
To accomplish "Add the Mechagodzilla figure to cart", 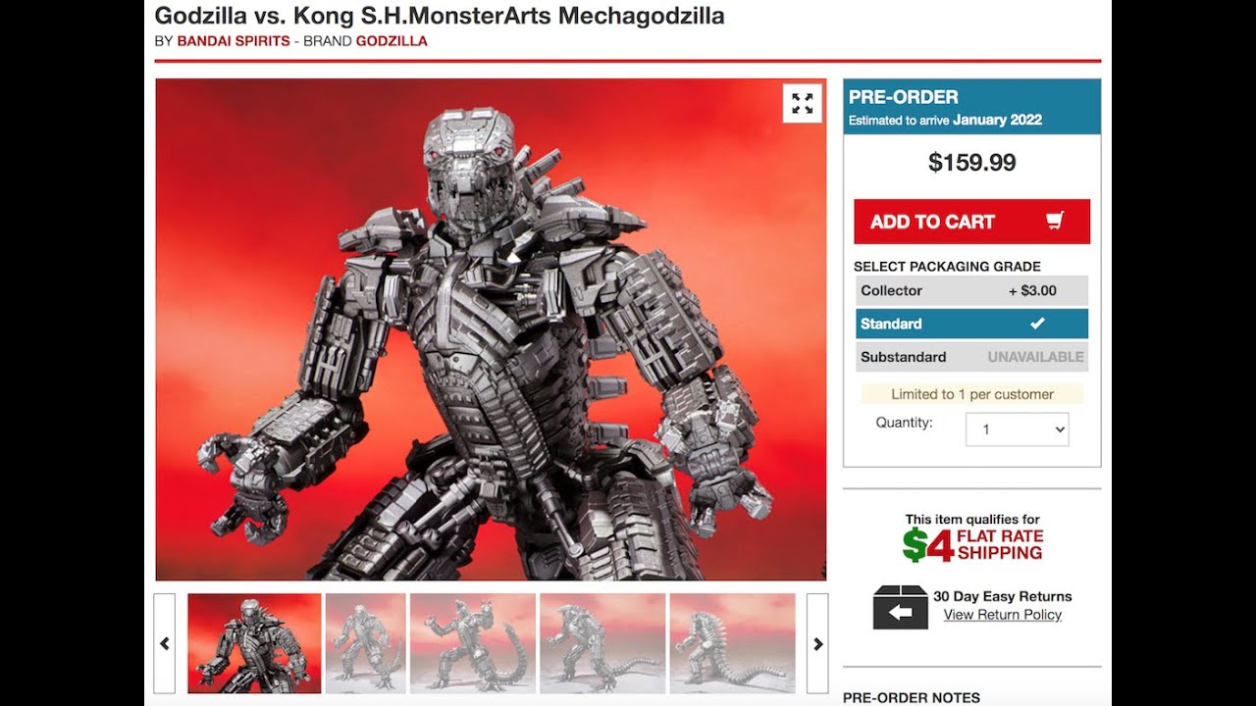I will pyautogui.click(x=971, y=222).
